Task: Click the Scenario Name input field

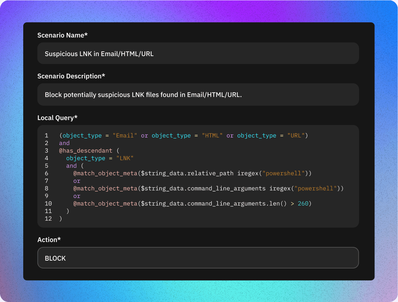Action: pyautogui.click(x=198, y=53)
